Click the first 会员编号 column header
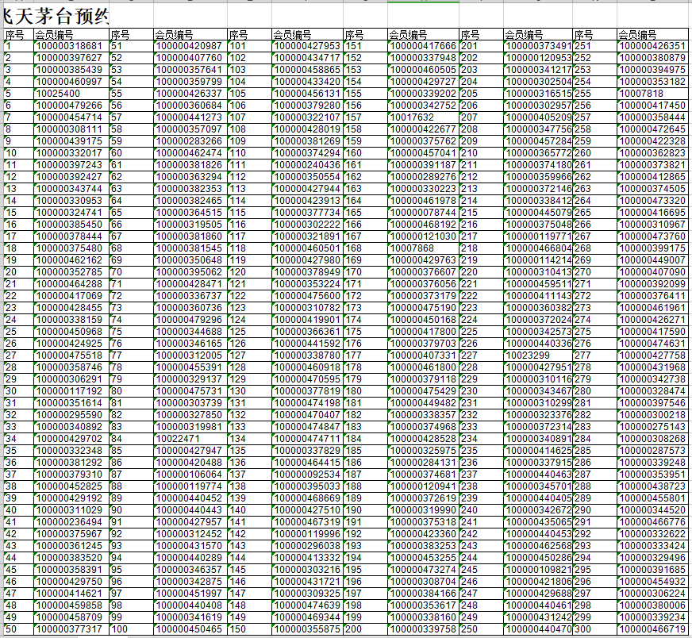This screenshot has height=638, width=692. click(71, 35)
